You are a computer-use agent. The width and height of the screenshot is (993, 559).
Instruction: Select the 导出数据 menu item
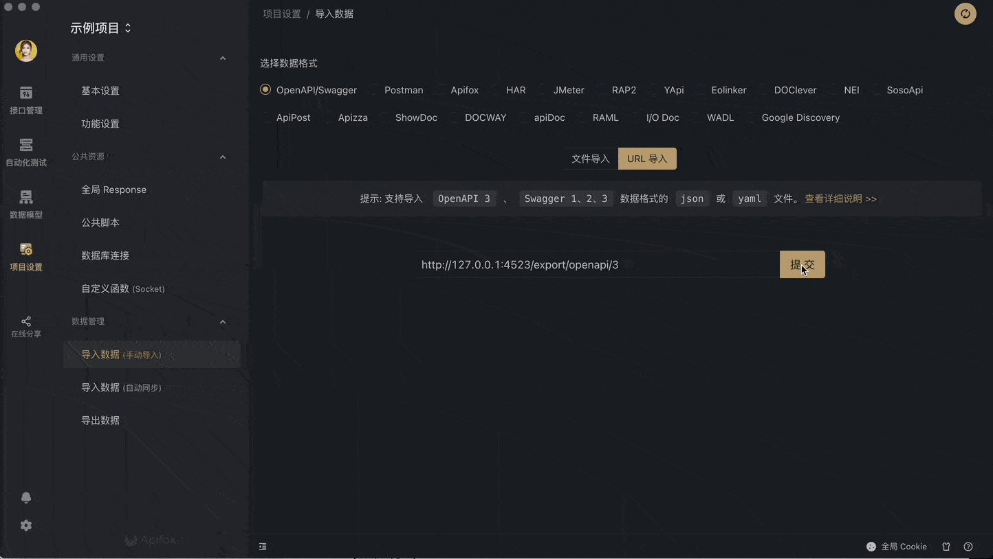click(100, 420)
